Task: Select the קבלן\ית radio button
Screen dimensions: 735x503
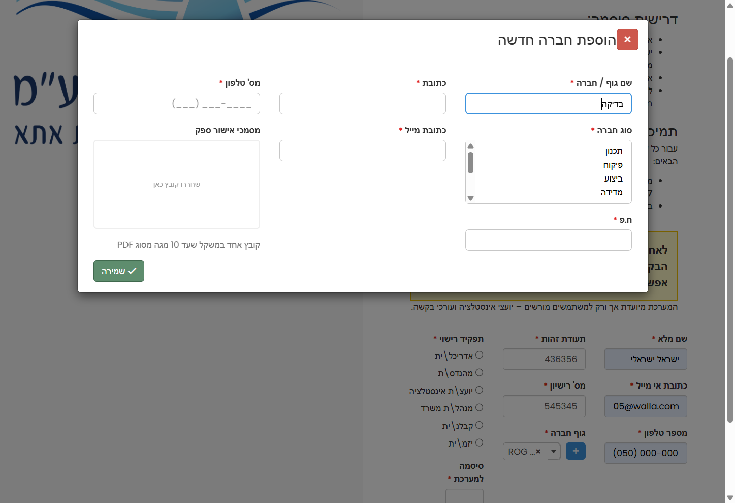Action: tap(479, 425)
